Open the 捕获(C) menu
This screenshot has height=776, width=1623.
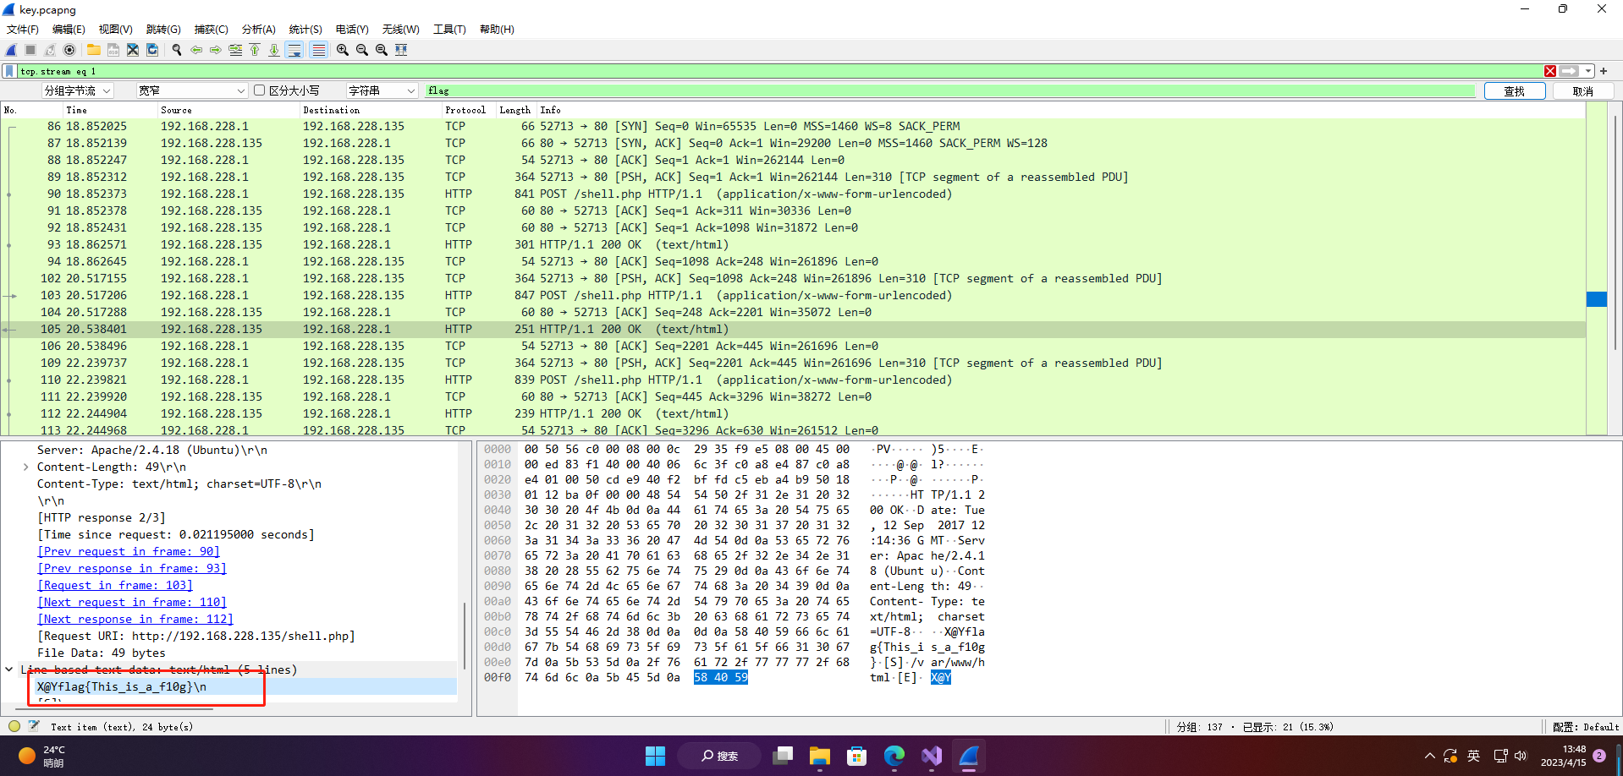pyautogui.click(x=212, y=30)
